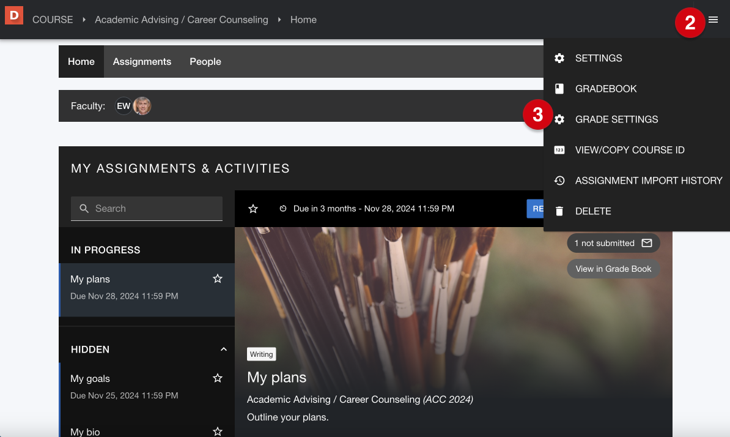
Task: Switch to the Assignments tab
Action: click(142, 61)
